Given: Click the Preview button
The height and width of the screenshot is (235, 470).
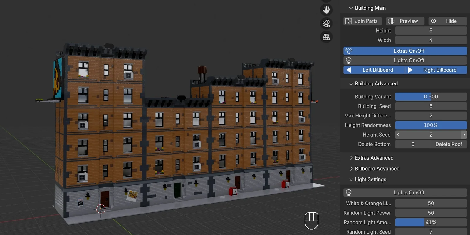Looking at the screenshot, I should tap(405, 21).
